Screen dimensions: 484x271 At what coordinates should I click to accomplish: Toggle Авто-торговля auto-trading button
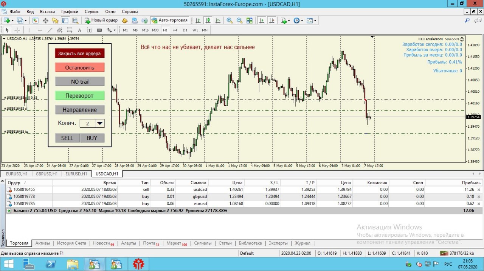(170, 20)
